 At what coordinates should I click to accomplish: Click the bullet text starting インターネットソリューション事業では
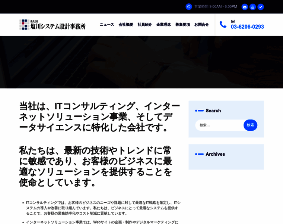[x=102, y=222]
